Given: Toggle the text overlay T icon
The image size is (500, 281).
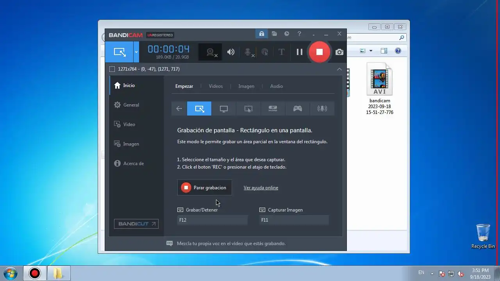Looking at the screenshot, I should coord(281,52).
